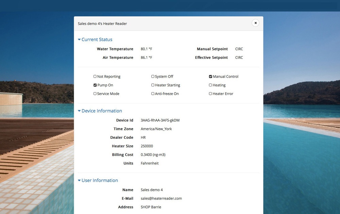Toggle the Heater Starting checkbox

pos(153,85)
